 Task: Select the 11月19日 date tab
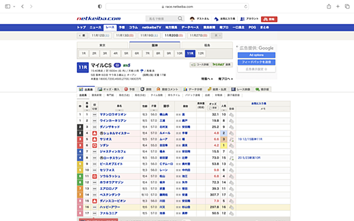149,36
